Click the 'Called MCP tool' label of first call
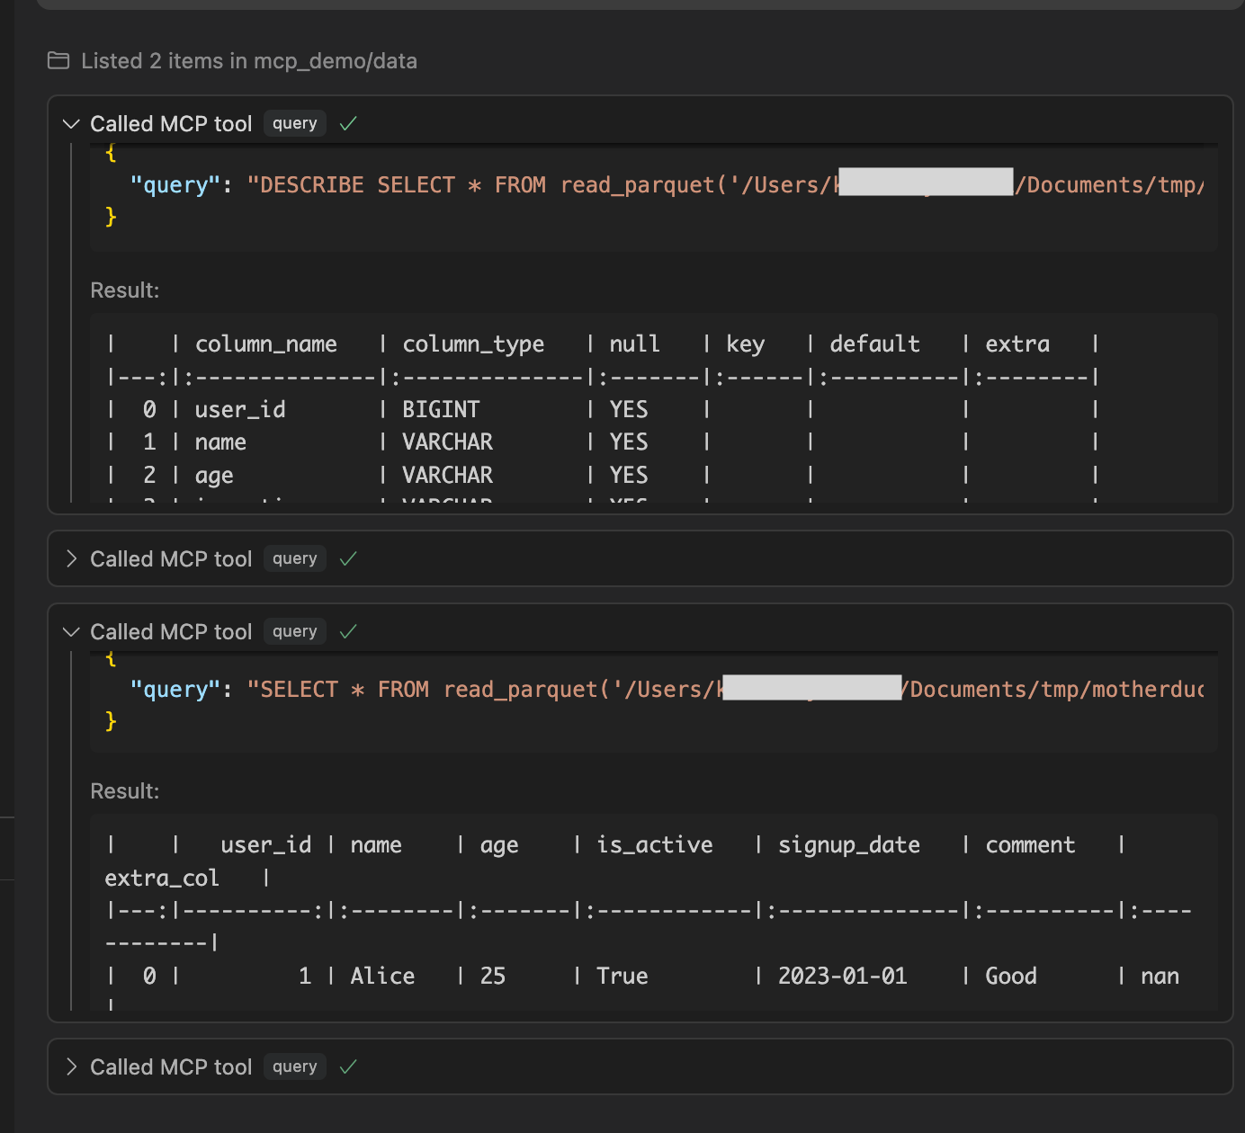1245x1133 pixels. tap(171, 124)
